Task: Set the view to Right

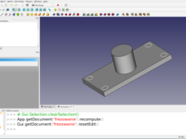Action: click(x=32, y=10)
